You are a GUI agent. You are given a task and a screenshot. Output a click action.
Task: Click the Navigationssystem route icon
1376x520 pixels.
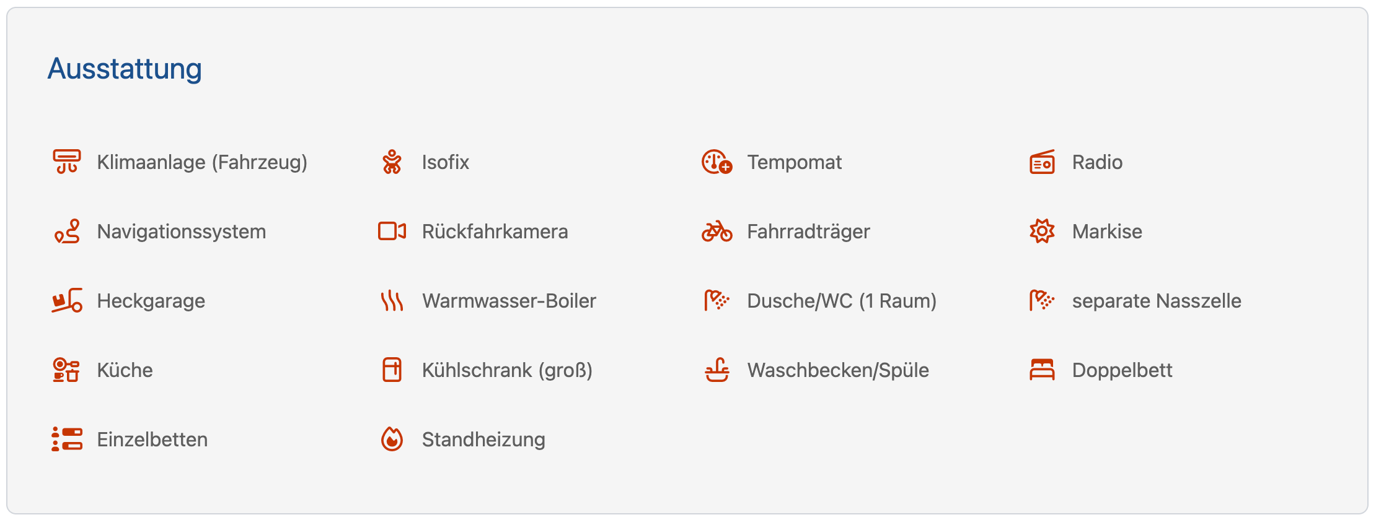tap(66, 232)
